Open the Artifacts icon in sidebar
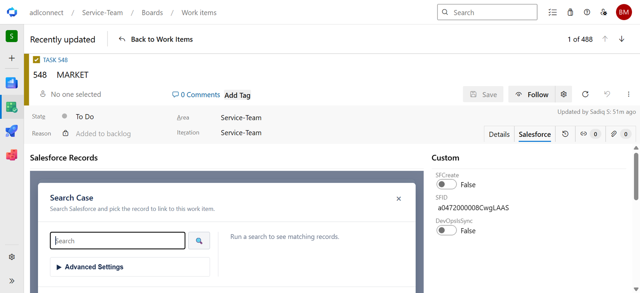 pos(12,155)
